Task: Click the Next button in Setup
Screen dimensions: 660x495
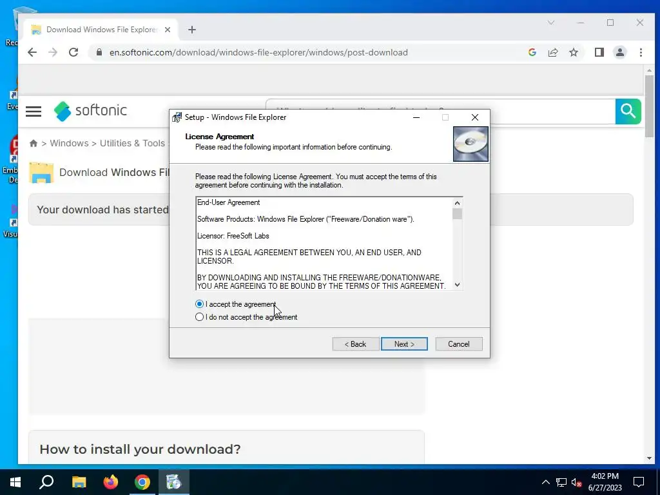Action: click(404, 344)
